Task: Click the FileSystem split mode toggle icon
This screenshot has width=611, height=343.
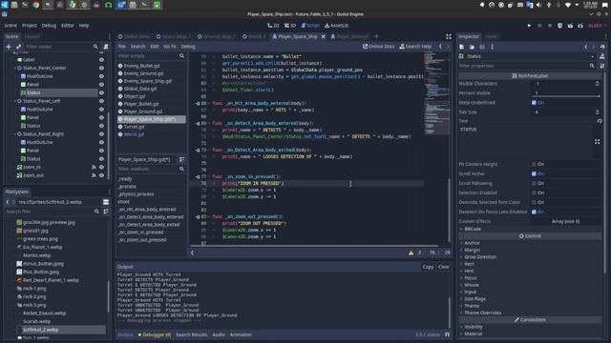Action: point(106,202)
